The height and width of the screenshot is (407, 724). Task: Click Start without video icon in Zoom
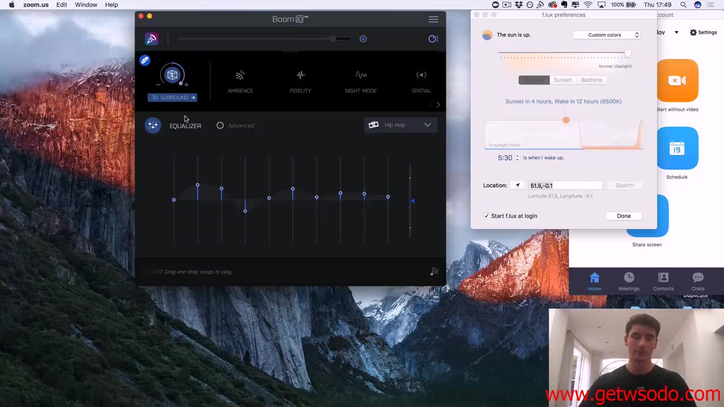(x=677, y=80)
